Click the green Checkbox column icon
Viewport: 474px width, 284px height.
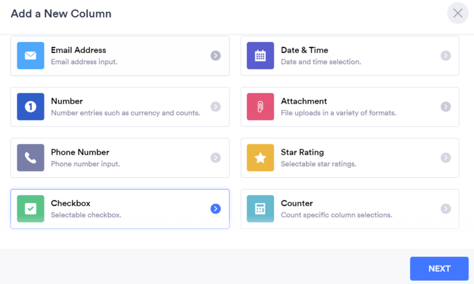pos(30,209)
